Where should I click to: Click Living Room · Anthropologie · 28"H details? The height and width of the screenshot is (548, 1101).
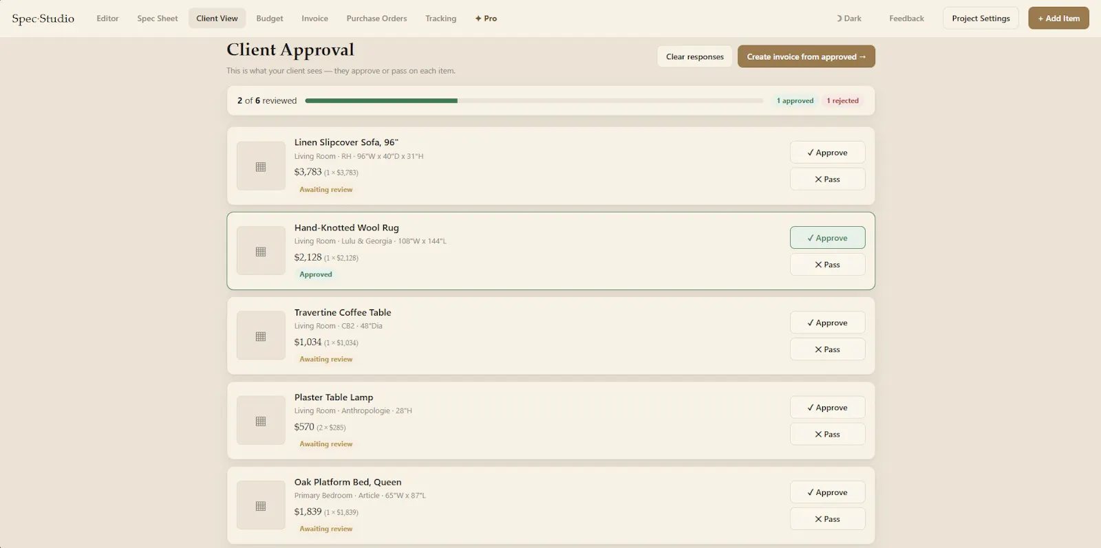[353, 410]
